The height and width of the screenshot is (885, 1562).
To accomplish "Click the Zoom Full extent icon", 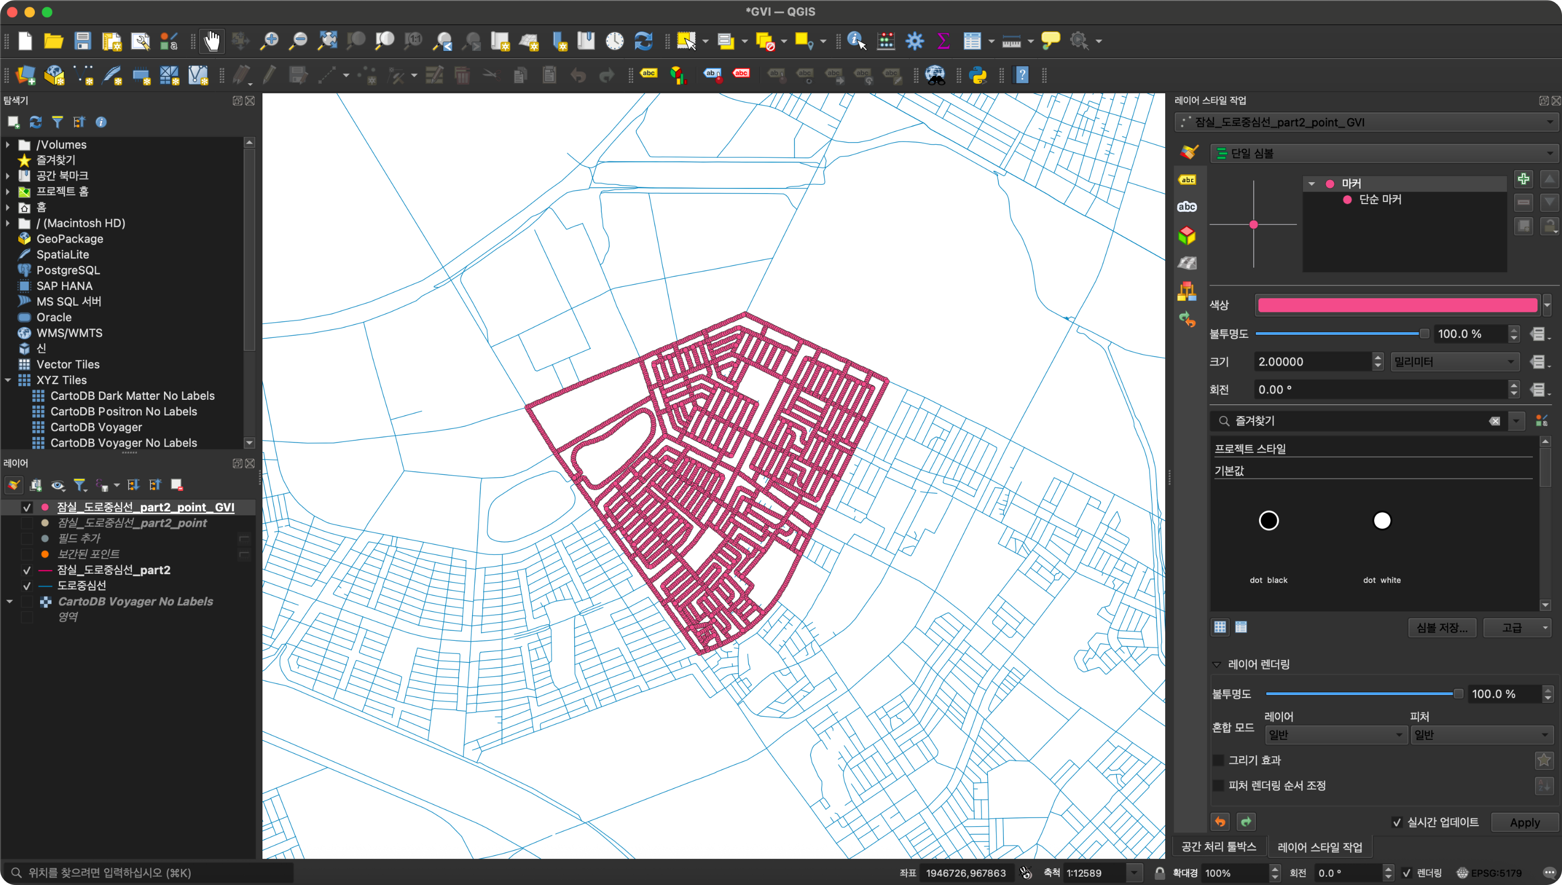I will pos(327,41).
